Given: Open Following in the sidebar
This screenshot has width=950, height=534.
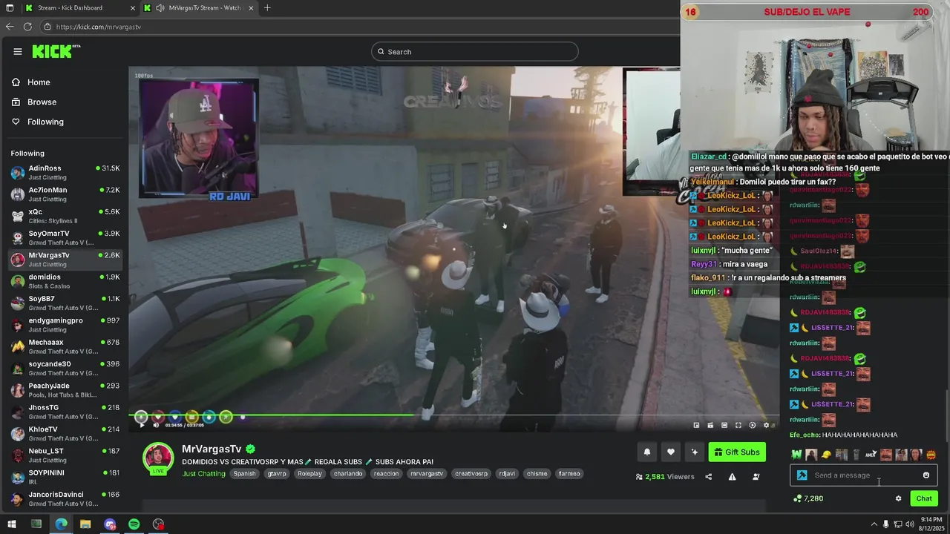Looking at the screenshot, I should coord(38,122).
